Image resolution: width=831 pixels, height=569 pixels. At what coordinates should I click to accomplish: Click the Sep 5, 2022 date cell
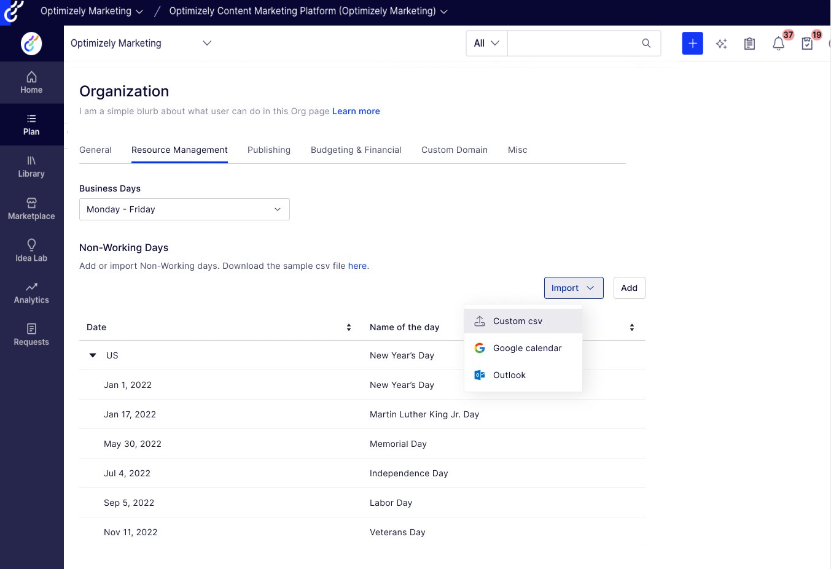pos(129,503)
